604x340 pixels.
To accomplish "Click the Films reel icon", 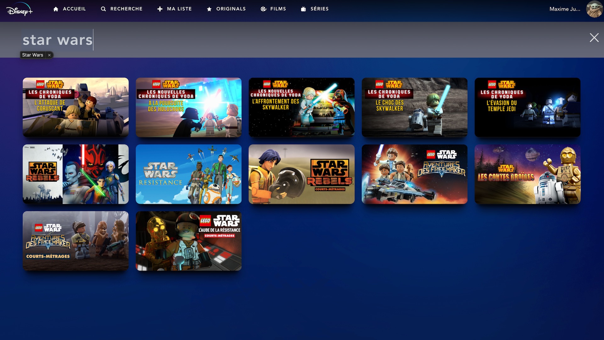I will point(264,9).
